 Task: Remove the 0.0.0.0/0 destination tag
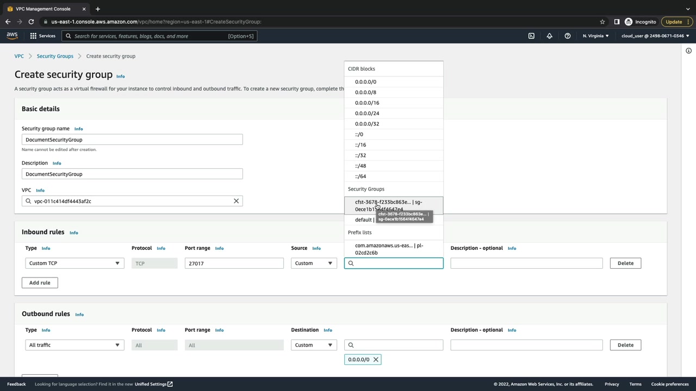[376, 360]
